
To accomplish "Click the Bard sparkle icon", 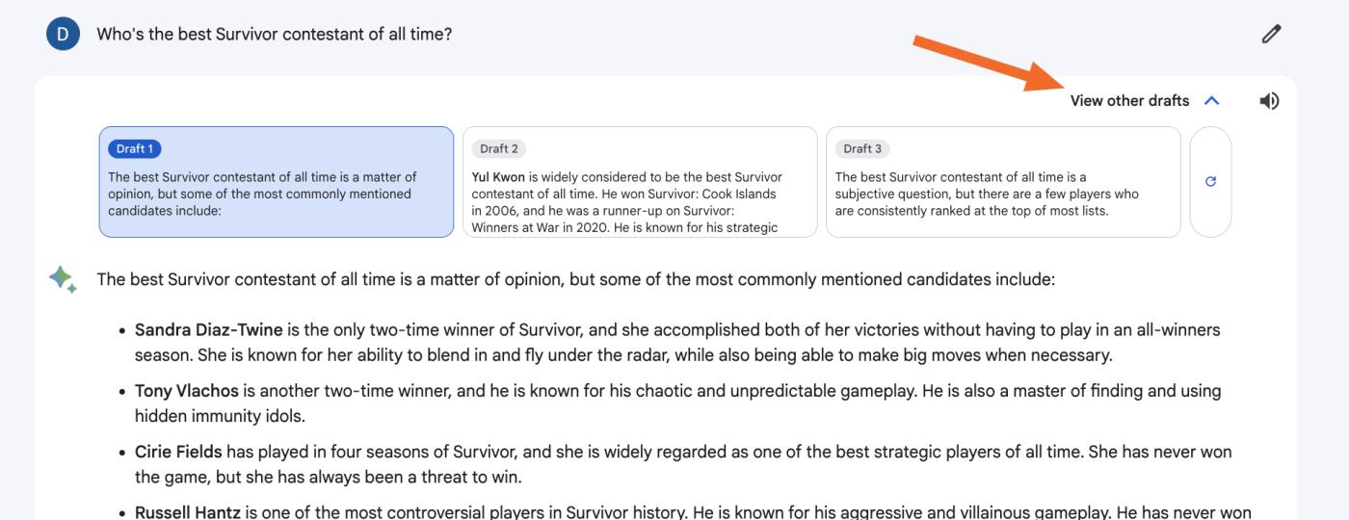I will (x=63, y=280).
